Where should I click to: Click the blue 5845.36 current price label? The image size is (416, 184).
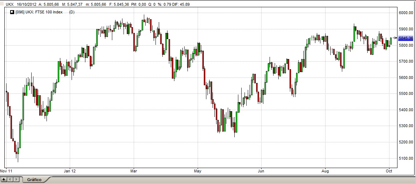click(405, 38)
